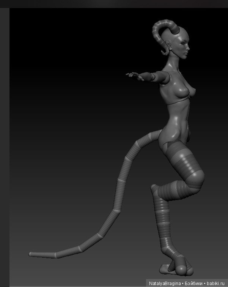Select the tip of the tail
This screenshot has height=287, width=228.
[32, 254]
